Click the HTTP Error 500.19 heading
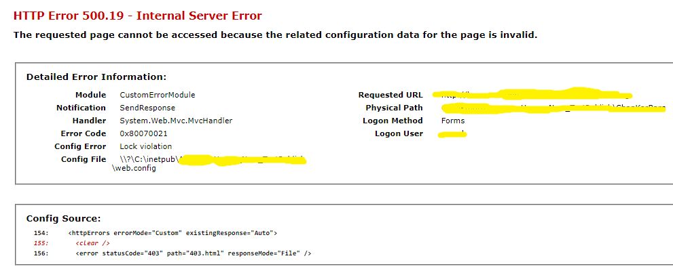This screenshot has width=673, height=273. [137, 16]
